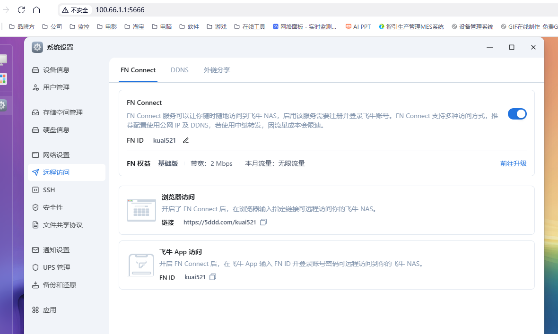Click the 系统设置 gear icon in title bar
This screenshot has width=558, height=334.
pyautogui.click(x=37, y=47)
